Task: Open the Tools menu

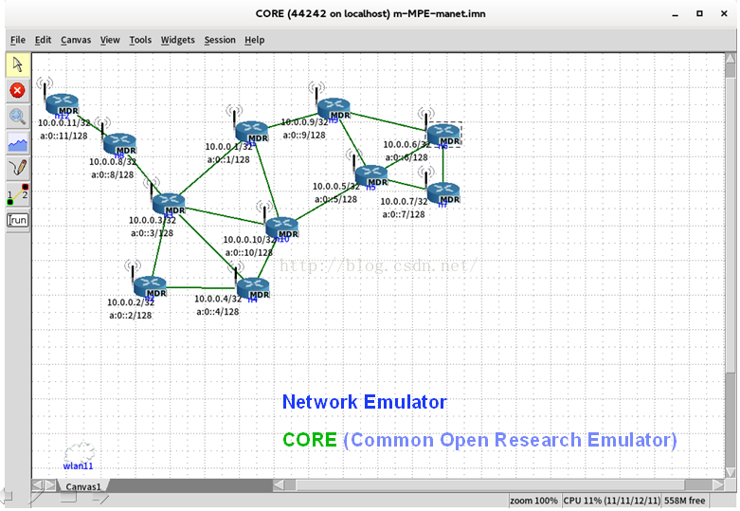Action: pos(140,40)
